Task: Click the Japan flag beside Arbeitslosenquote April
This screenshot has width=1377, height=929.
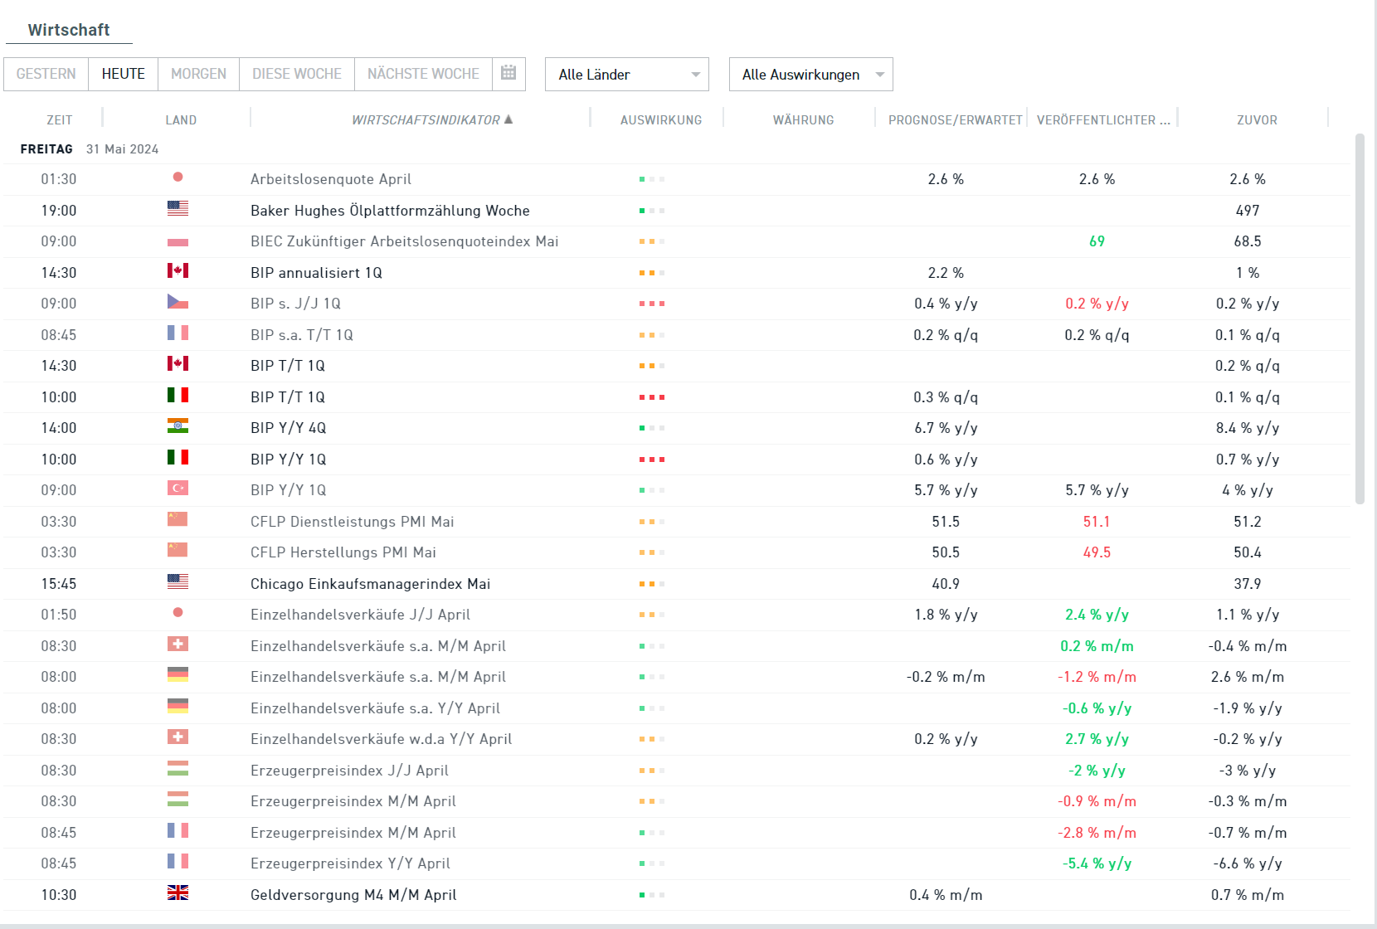Action: 178,178
